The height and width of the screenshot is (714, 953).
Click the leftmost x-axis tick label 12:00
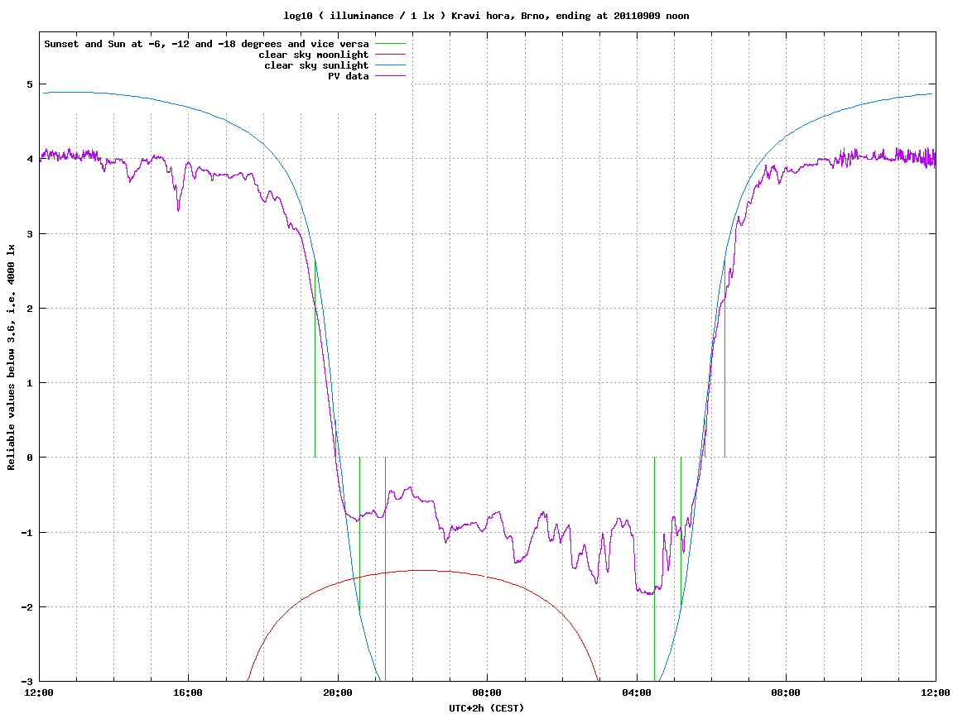(39, 692)
